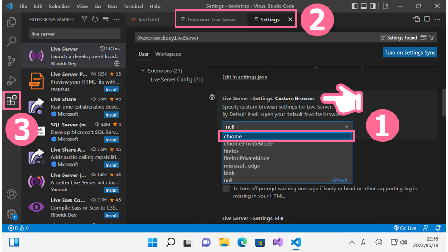This screenshot has width=448, height=252.
Task: Click the extensions search box
Action: pos(75,34)
